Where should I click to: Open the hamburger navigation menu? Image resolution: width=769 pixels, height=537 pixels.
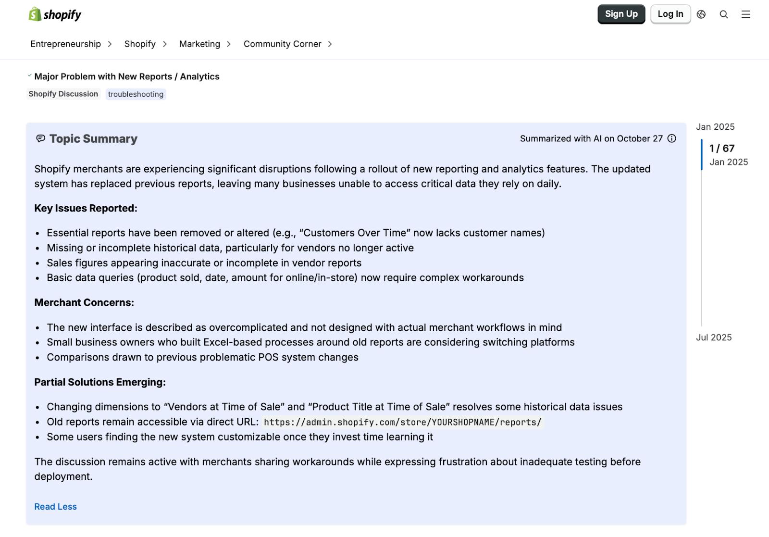click(745, 14)
